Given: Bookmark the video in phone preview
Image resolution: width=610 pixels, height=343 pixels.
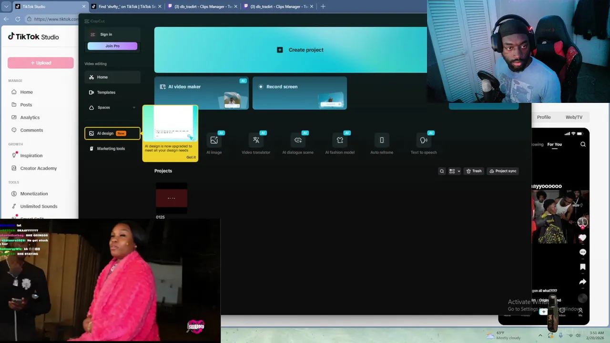Looking at the screenshot, I should [582, 267].
